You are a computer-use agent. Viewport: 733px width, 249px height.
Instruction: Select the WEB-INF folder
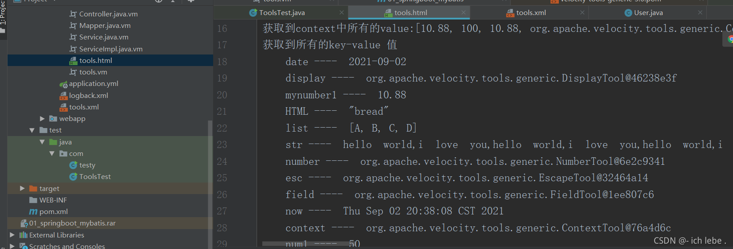tap(53, 200)
